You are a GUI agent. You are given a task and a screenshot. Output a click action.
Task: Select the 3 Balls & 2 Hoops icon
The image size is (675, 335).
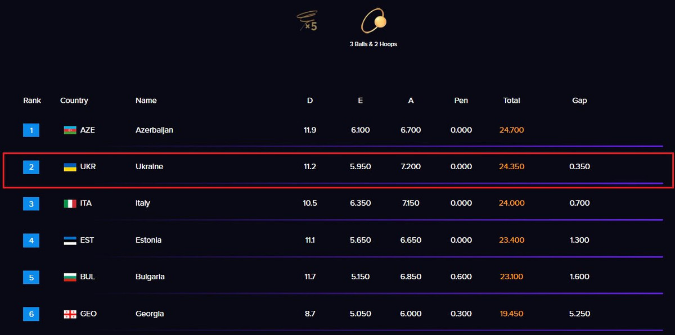coord(373,22)
